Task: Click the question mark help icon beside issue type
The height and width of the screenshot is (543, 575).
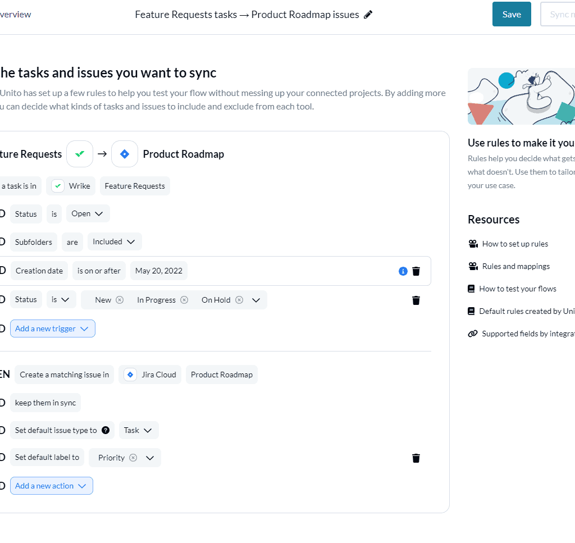Action: (106, 430)
